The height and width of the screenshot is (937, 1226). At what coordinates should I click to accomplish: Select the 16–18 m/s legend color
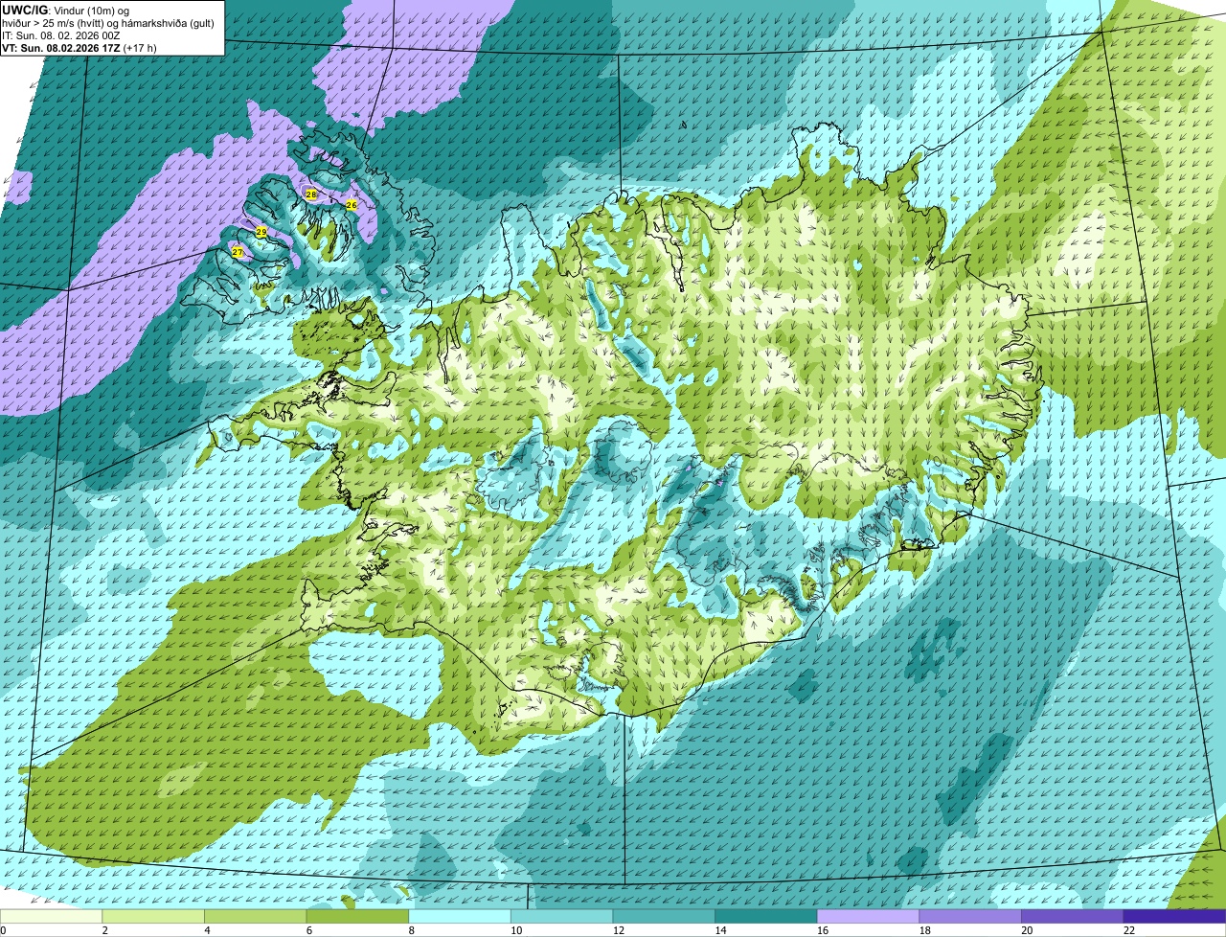(869, 916)
